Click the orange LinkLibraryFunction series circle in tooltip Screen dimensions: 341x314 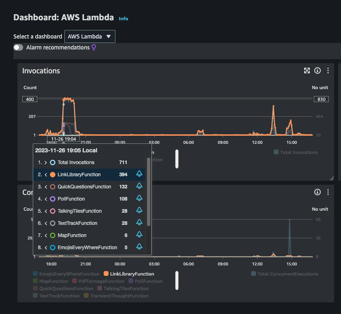[53, 175]
